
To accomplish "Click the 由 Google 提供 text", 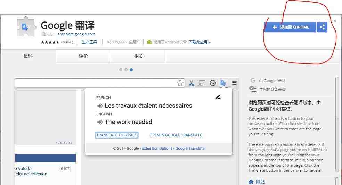I will (x=272, y=81).
